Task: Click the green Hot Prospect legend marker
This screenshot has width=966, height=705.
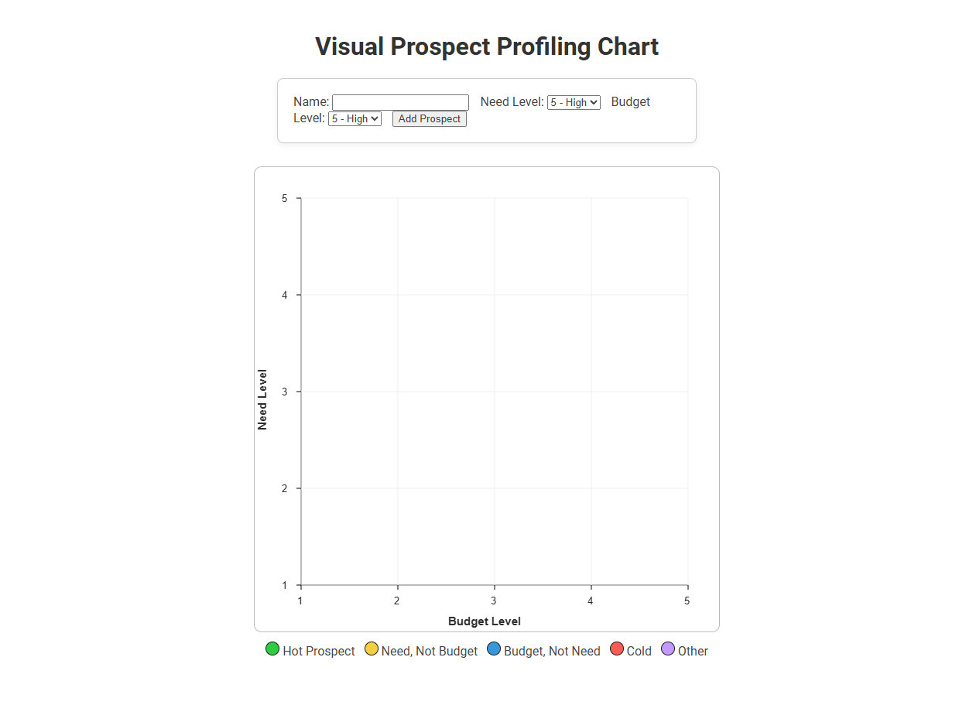Action: (272, 649)
